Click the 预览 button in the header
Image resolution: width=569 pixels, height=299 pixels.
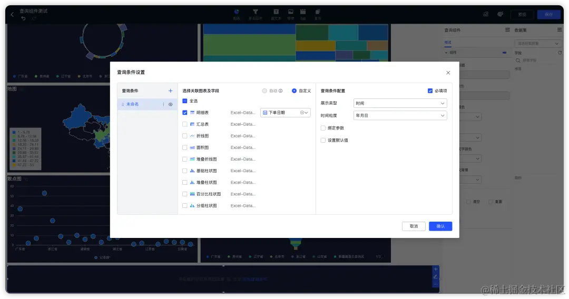click(x=522, y=15)
